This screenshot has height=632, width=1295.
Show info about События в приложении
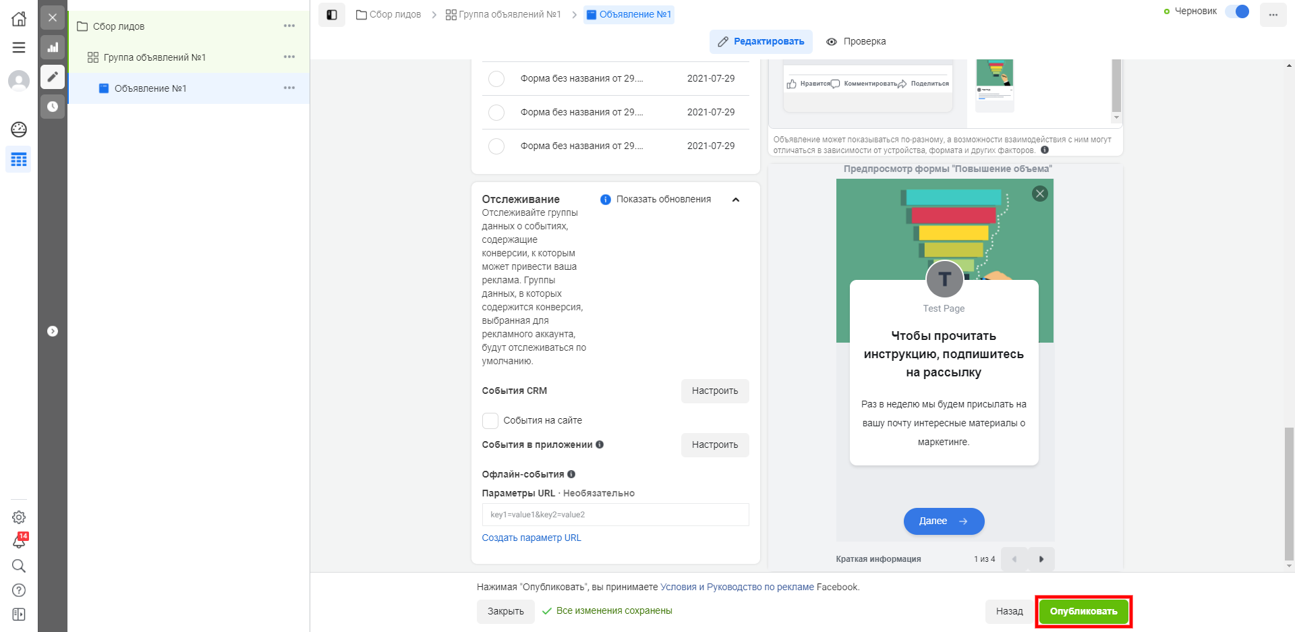coord(600,444)
